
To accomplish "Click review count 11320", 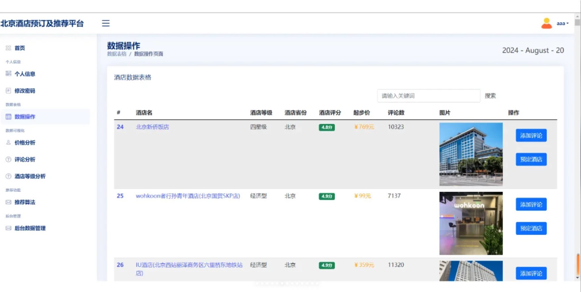I will click(x=396, y=265).
